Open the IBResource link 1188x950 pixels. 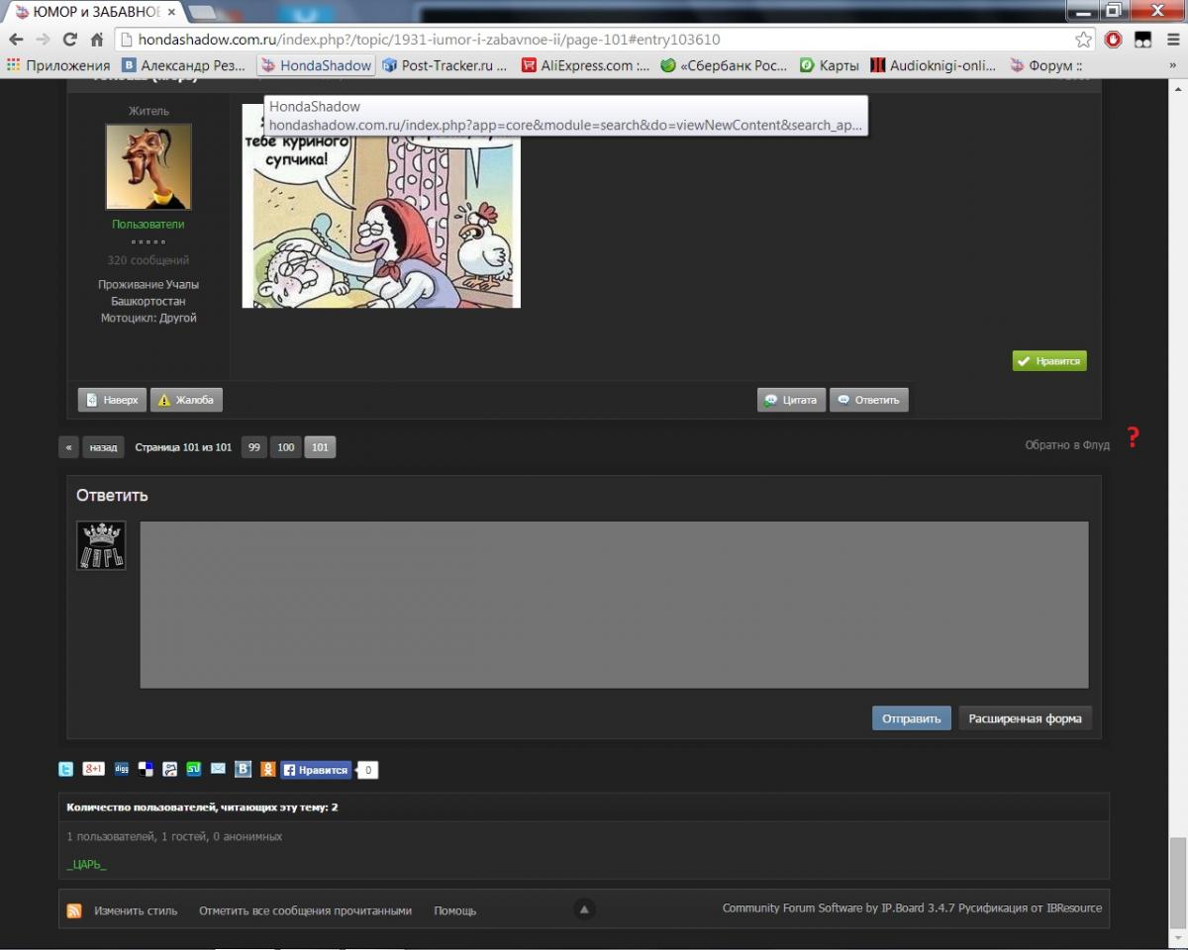point(1074,908)
